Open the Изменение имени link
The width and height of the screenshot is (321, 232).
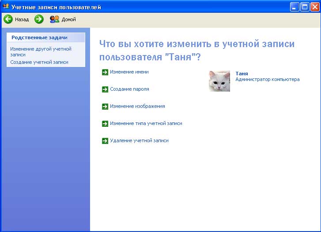129,72
